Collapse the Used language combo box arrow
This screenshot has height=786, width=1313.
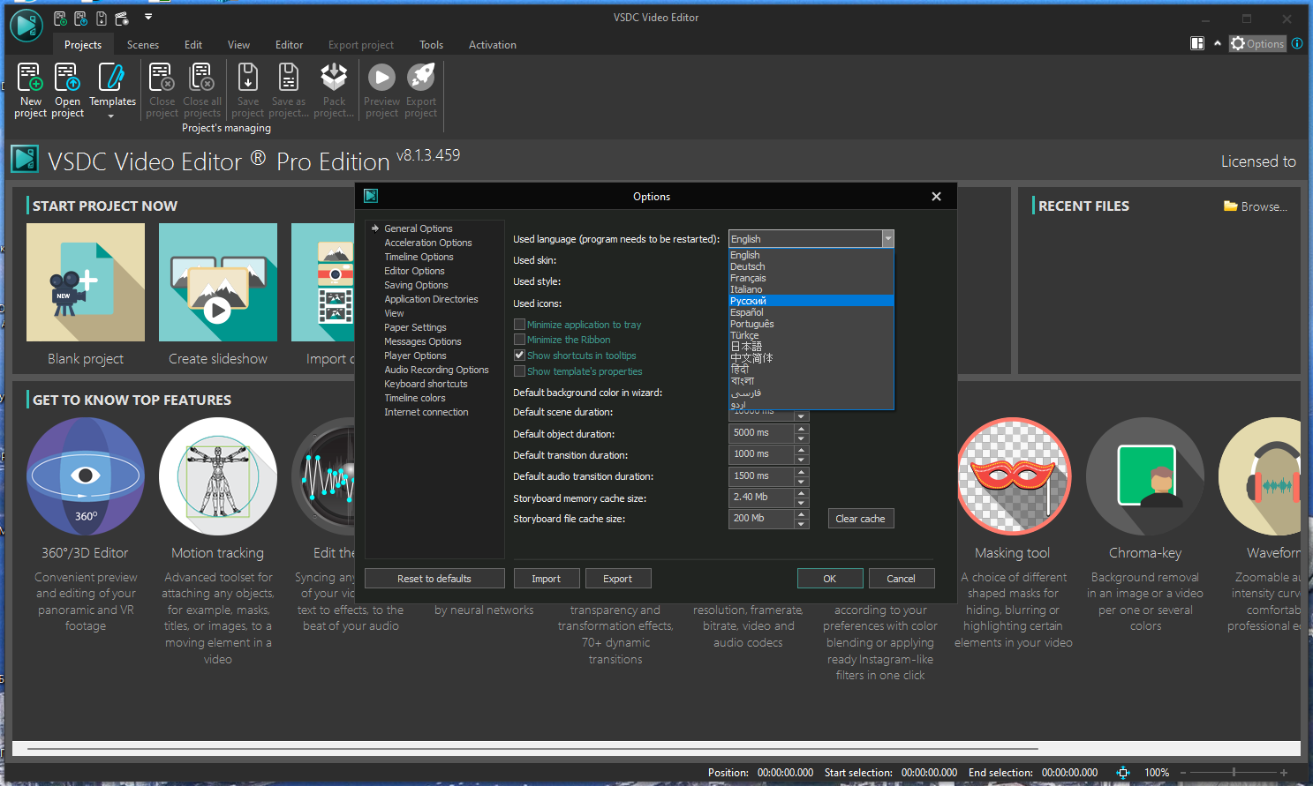point(888,239)
